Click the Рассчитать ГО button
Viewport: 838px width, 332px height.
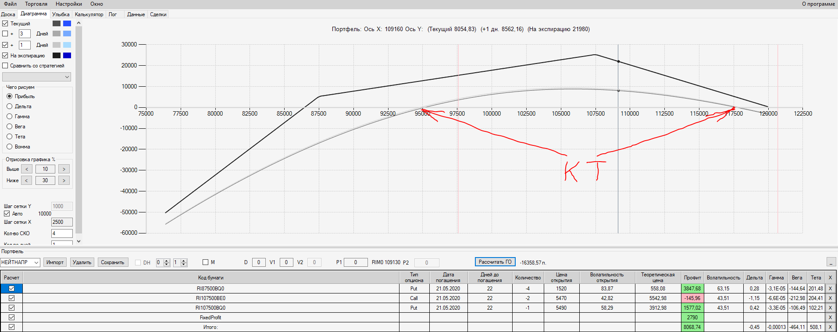pos(495,262)
